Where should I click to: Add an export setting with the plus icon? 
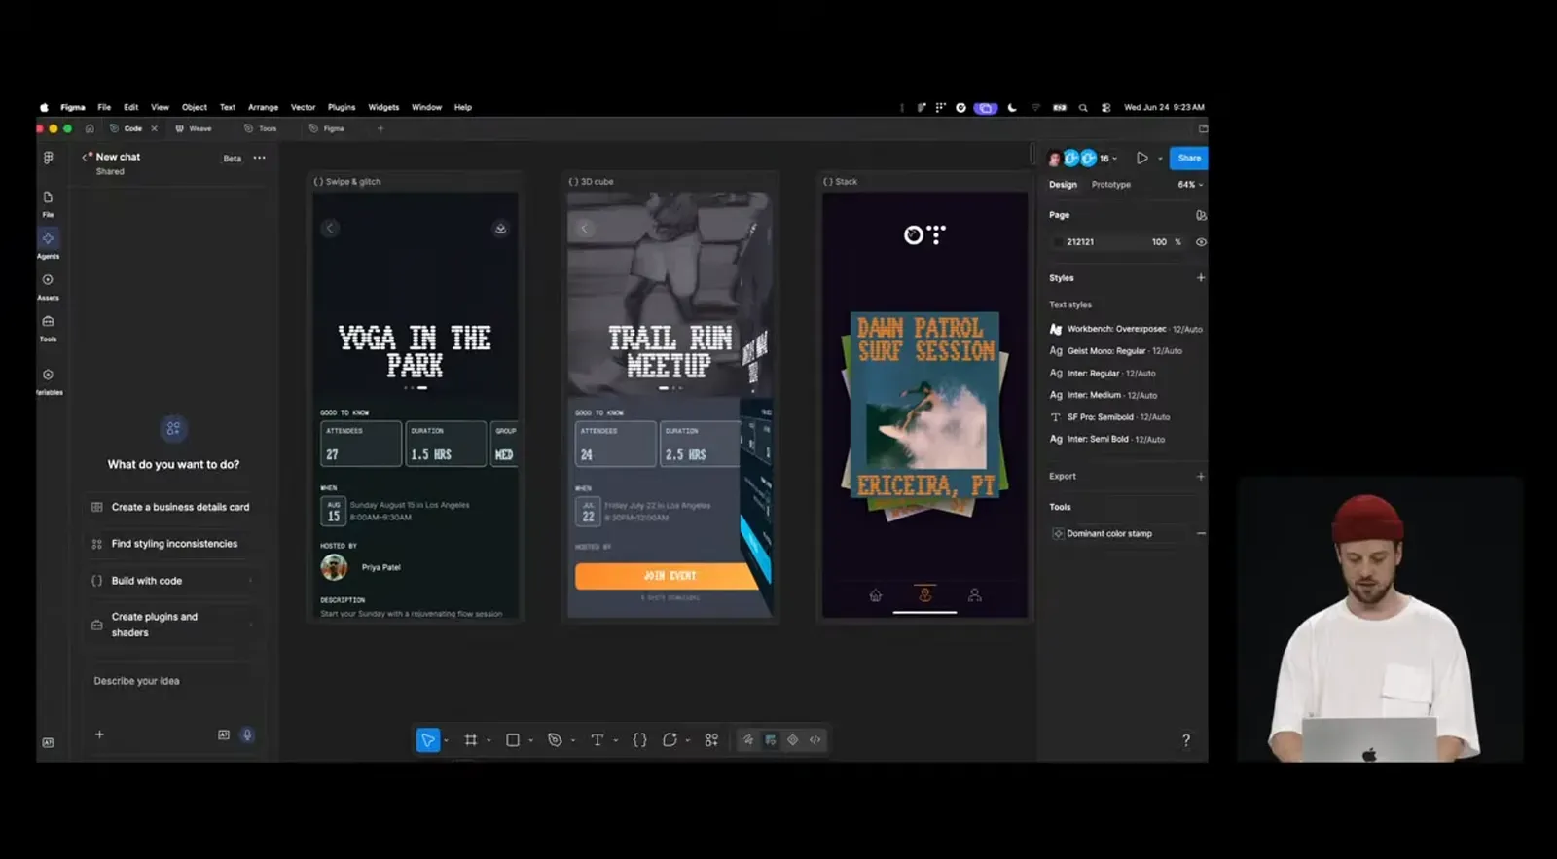(1201, 477)
